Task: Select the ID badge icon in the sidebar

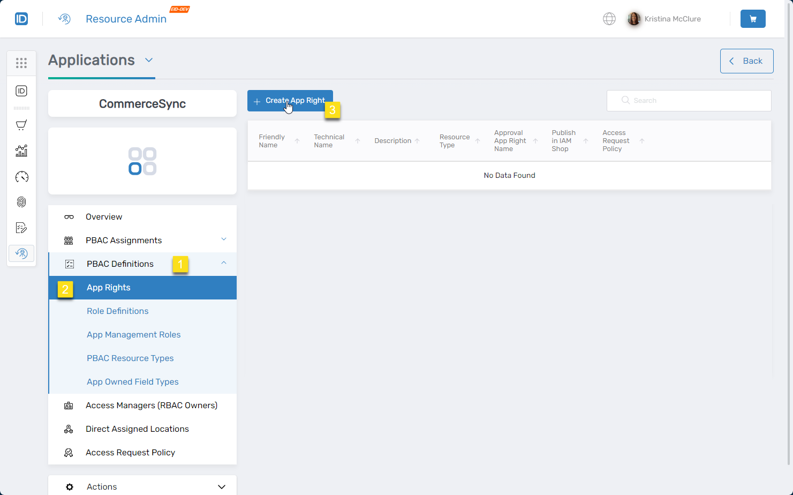Action: (x=21, y=91)
